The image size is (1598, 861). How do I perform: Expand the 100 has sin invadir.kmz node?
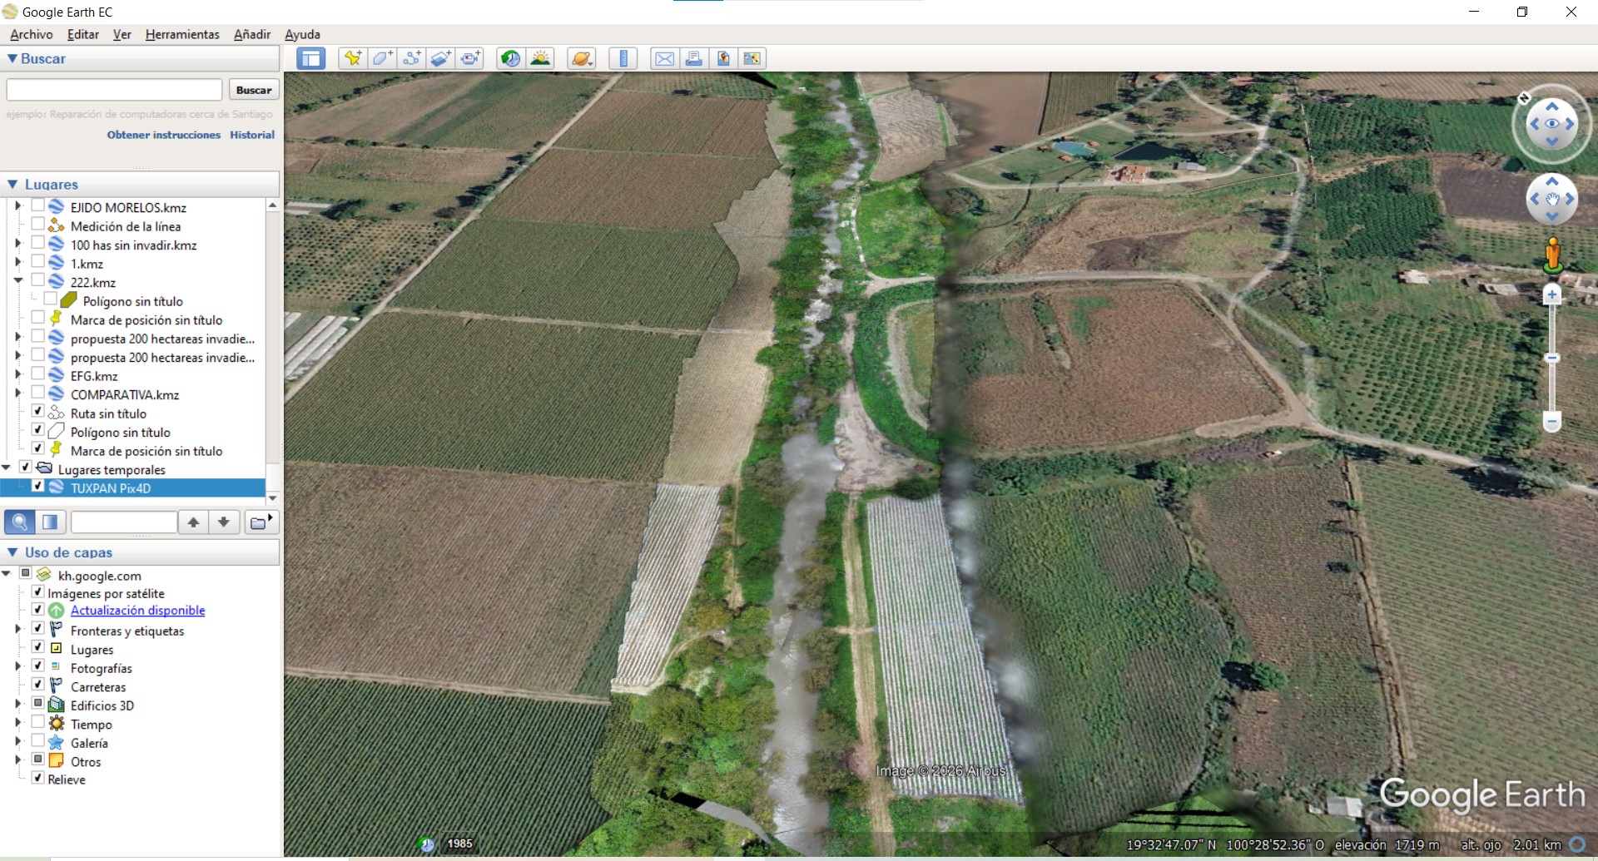(18, 244)
